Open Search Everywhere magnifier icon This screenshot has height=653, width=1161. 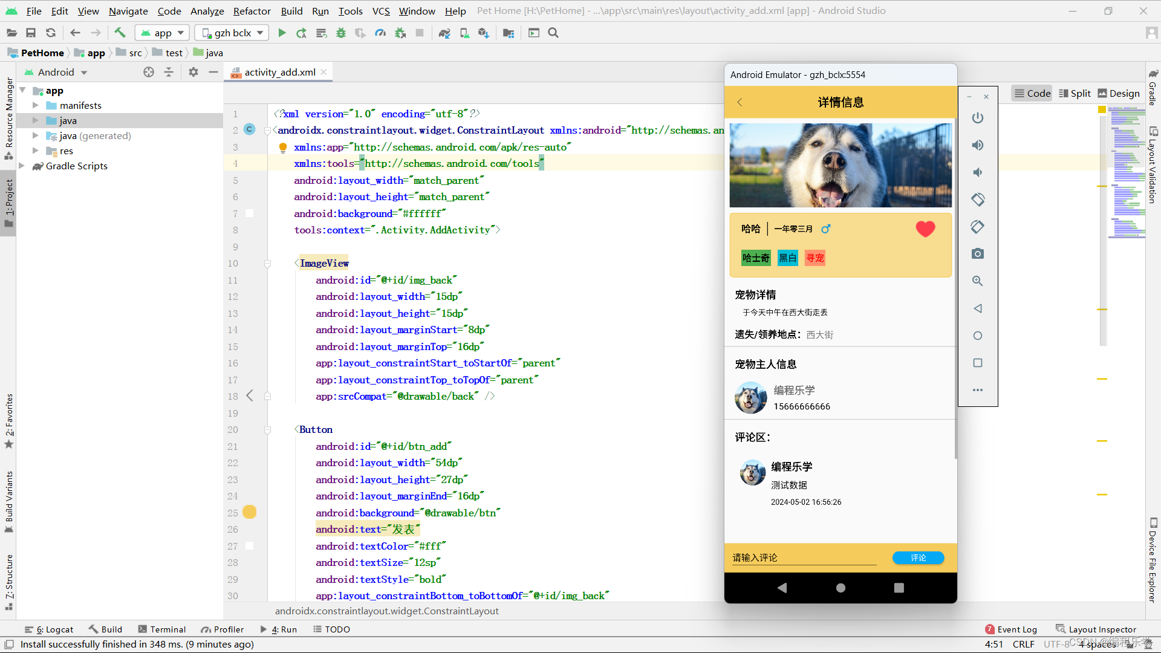[x=553, y=33]
